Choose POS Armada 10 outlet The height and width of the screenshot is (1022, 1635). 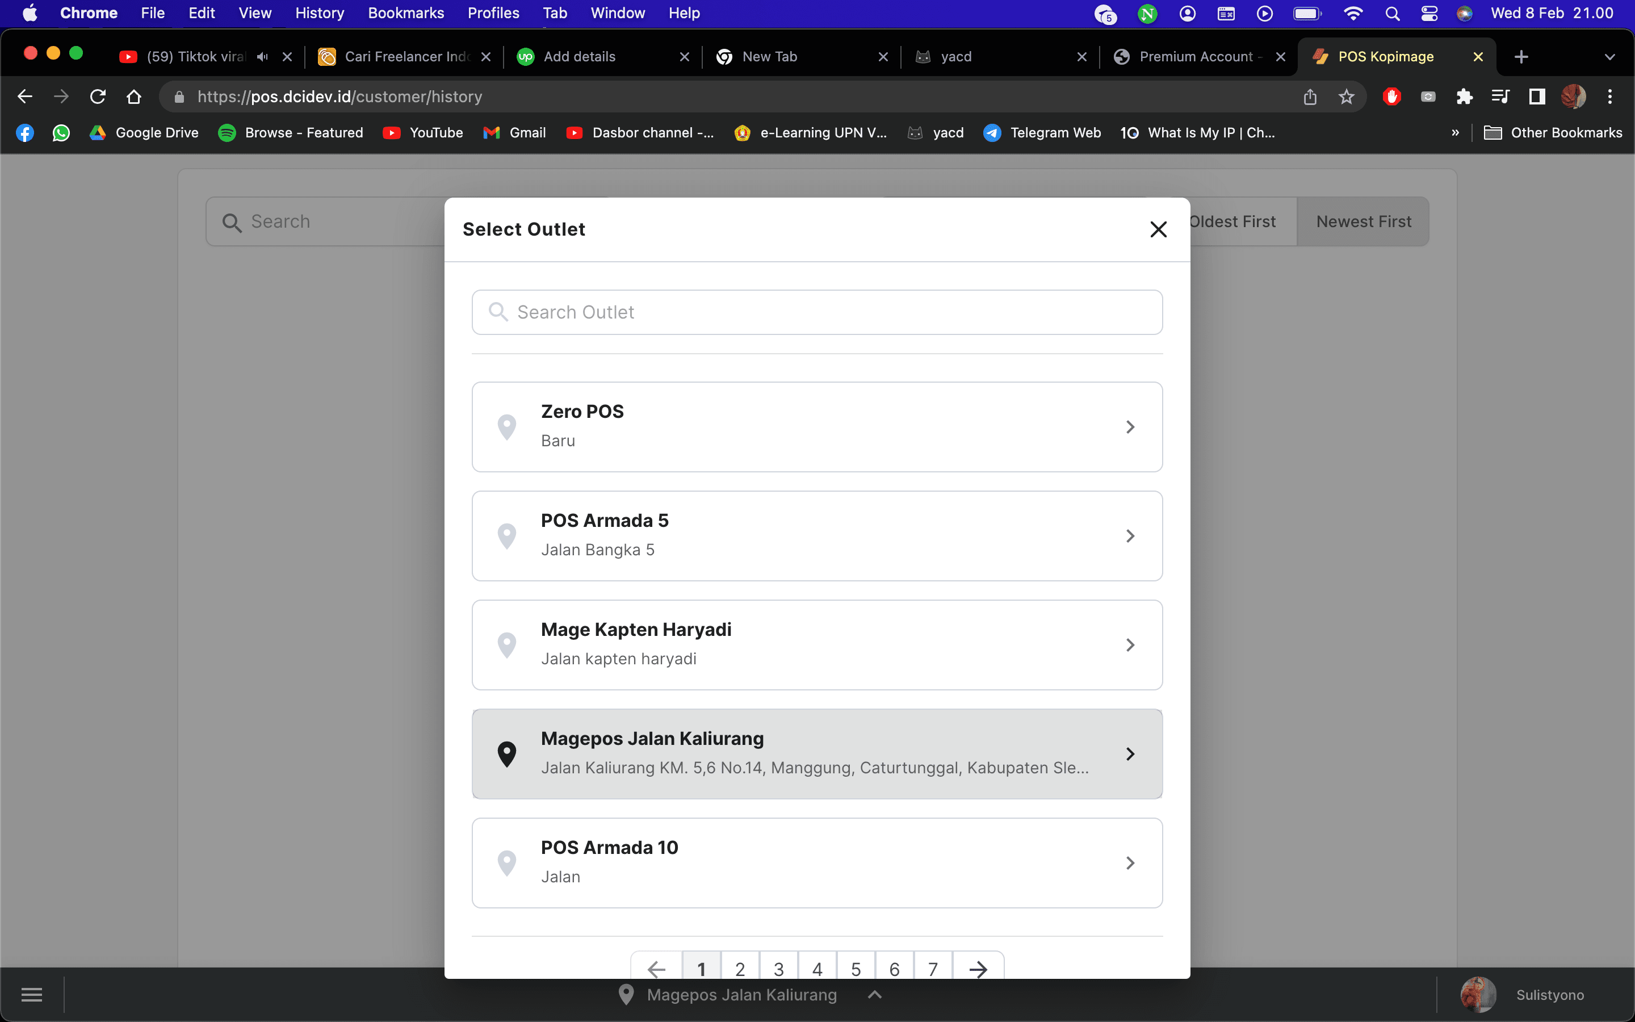[x=817, y=862]
